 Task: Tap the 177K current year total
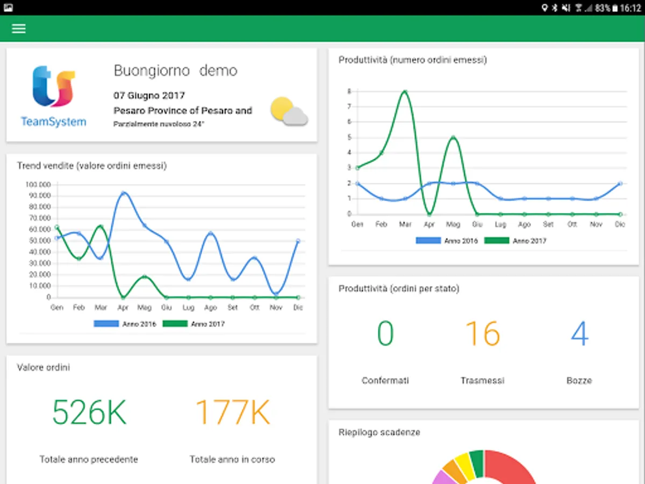232,412
